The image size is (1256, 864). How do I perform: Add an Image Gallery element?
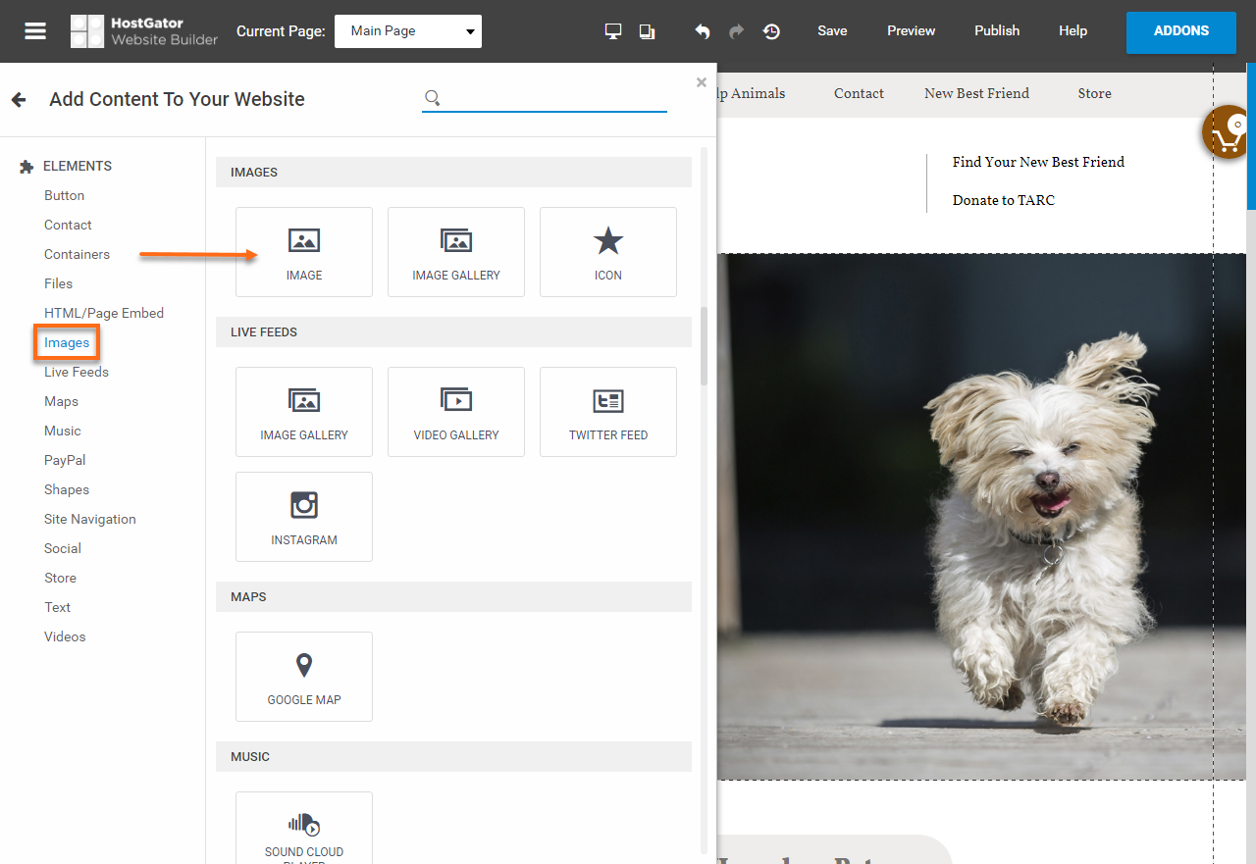(455, 251)
